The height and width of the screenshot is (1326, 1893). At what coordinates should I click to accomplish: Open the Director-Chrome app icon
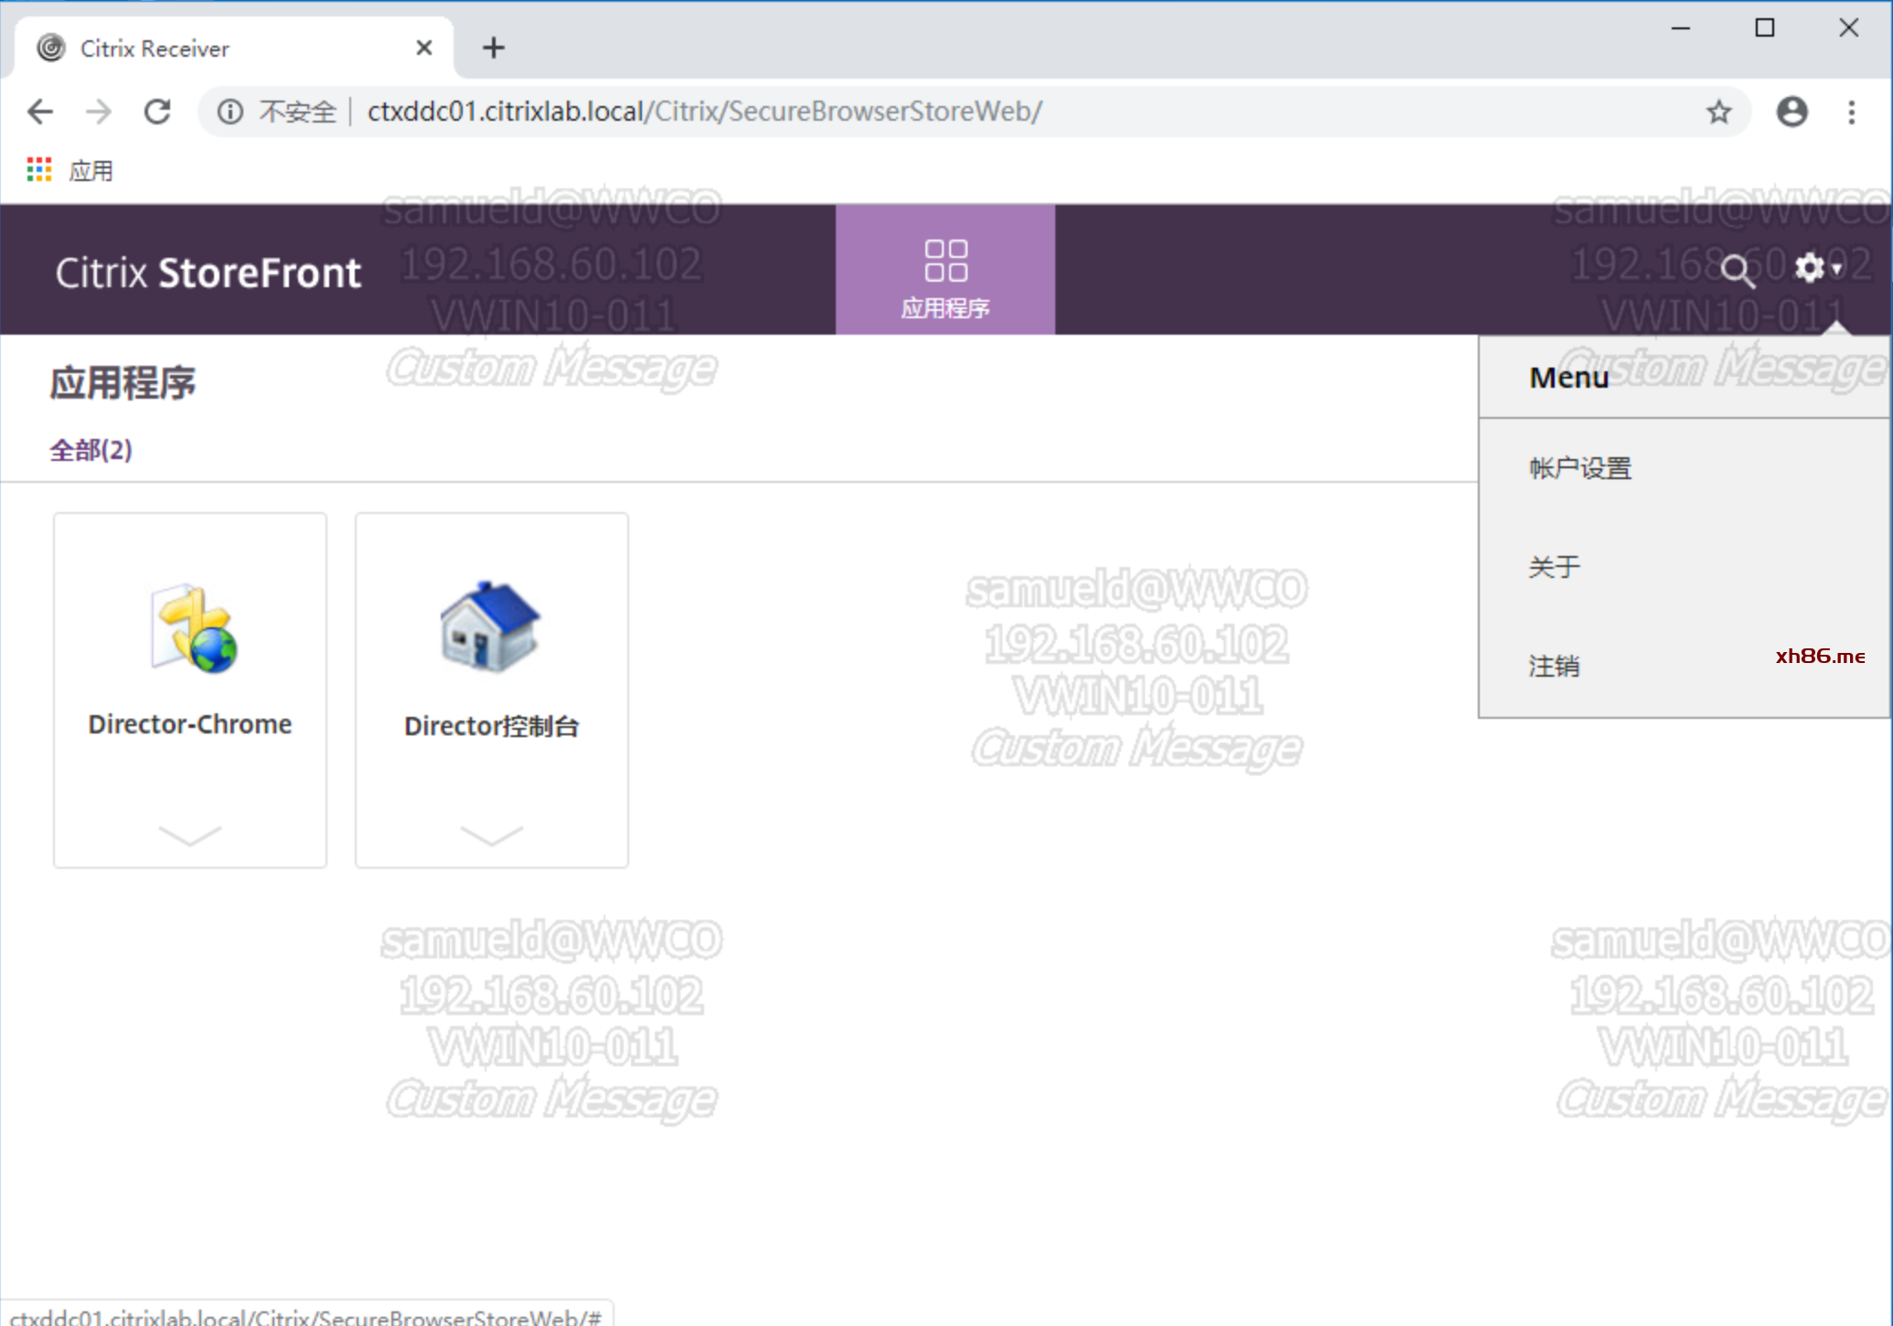click(194, 629)
